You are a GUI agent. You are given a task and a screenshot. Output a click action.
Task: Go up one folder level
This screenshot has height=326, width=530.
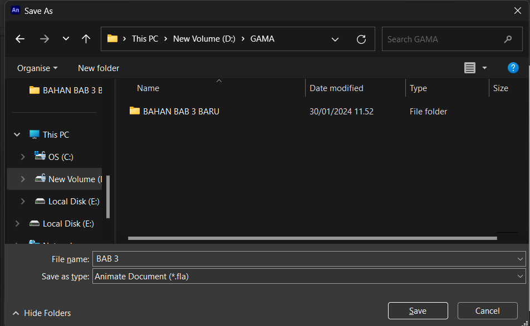point(86,39)
